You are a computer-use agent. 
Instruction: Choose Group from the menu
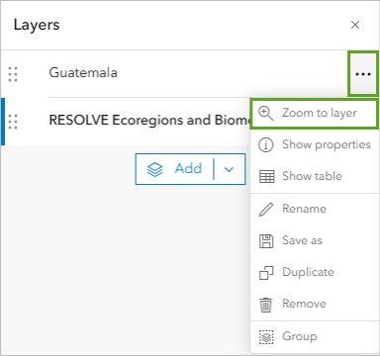tap(315, 337)
